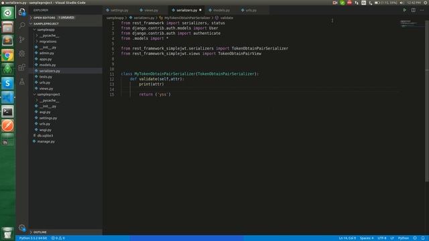Open Manage gear in activity bar
The image size is (429, 241).
pyautogui.click(x=22, y=228)
